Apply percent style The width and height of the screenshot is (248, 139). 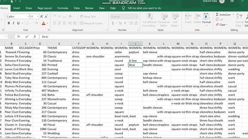coord(120,23)
